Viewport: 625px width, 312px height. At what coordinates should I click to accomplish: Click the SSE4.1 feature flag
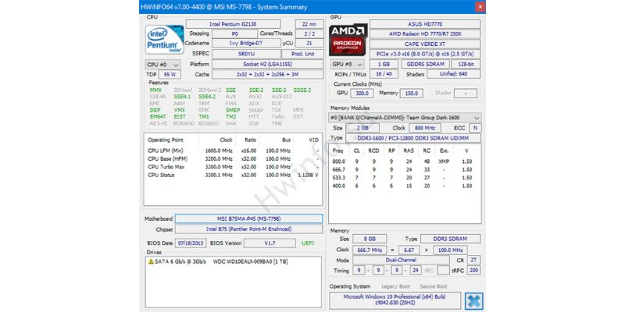pyautogui.click(x=182, y=97)
